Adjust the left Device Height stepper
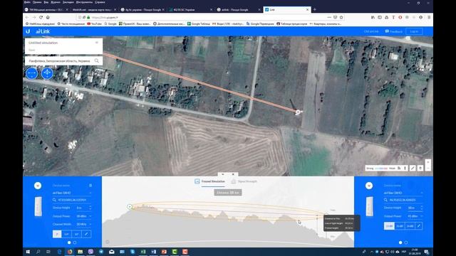 point(90,208)
